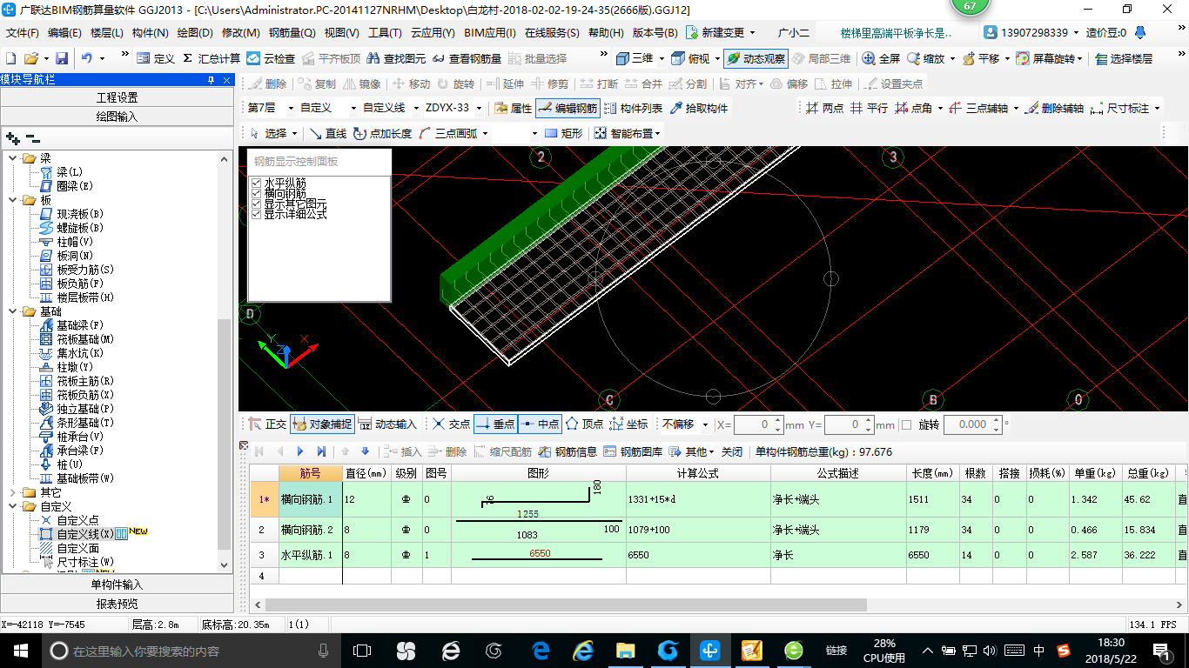Toggle 中点 midpoint snap
Viewport: 1189px width, 668px height.
[x=540, y=424]
